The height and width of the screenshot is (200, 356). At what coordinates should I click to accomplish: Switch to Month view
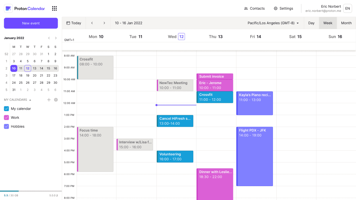(346, 23)
